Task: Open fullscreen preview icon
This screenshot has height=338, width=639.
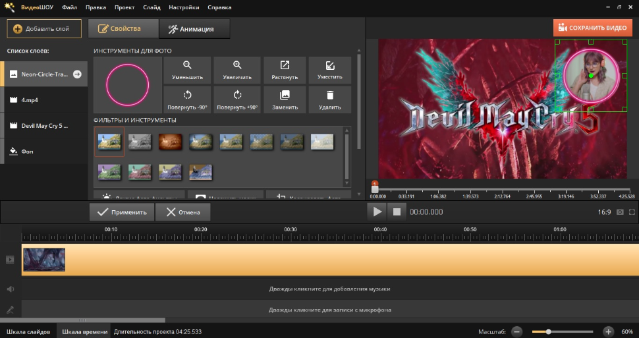Action: click(x=632, y=212)
